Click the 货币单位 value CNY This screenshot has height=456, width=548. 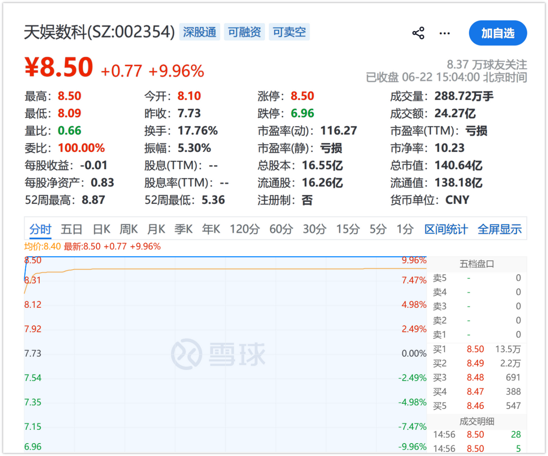point(457,200)
